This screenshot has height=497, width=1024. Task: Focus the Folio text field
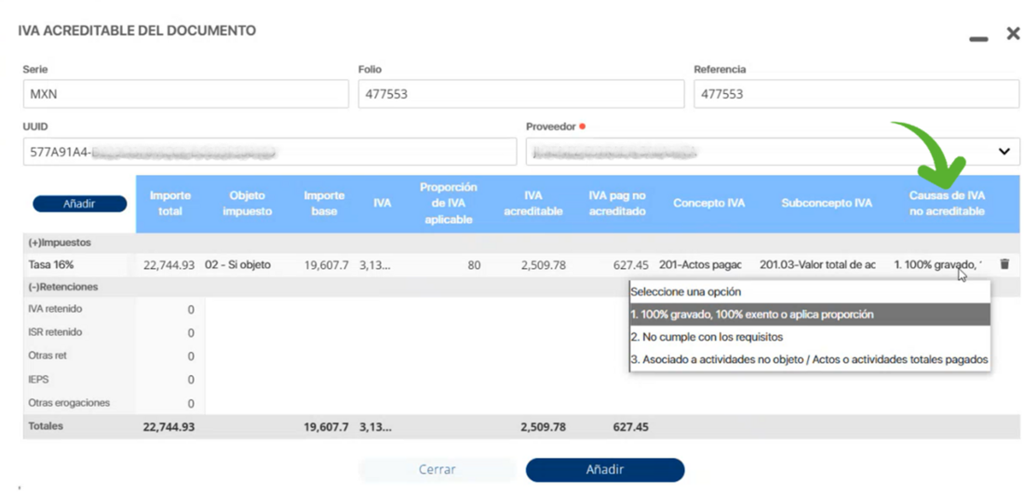(x=520, y=94)
